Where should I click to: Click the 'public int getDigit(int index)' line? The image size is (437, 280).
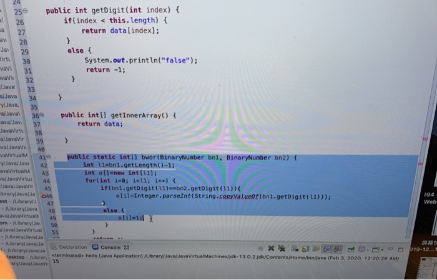point(112,11)
